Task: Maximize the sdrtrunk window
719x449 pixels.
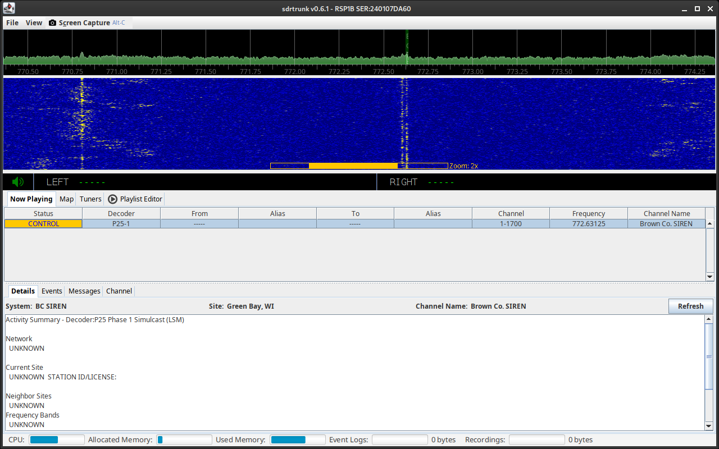Action: pos(697,8)
